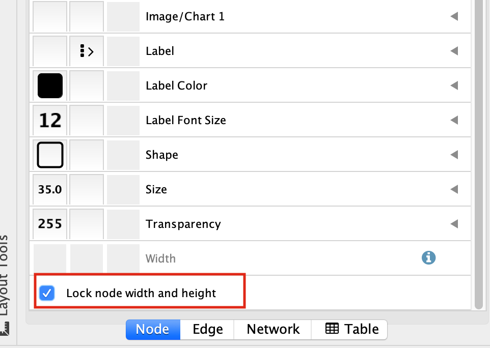Click the black Label Color swatch
490x348 pixels.
(x=50, y=85)
